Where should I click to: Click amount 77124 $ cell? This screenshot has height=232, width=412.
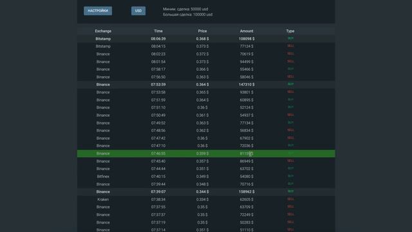(x=247, y=46)
